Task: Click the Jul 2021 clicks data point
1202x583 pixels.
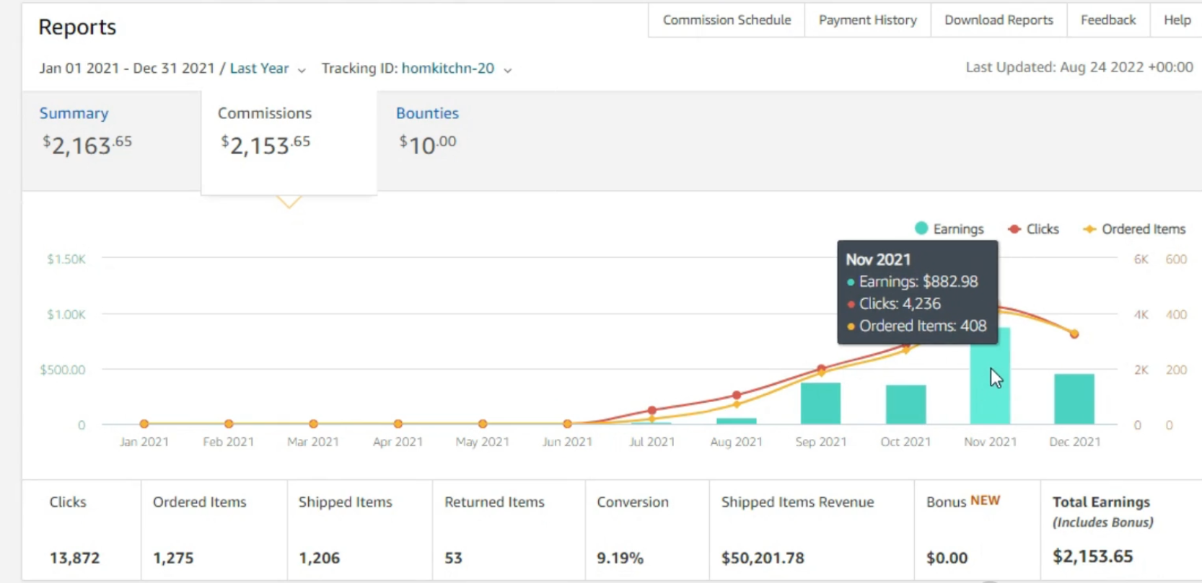Action: (x=652, y=410)
